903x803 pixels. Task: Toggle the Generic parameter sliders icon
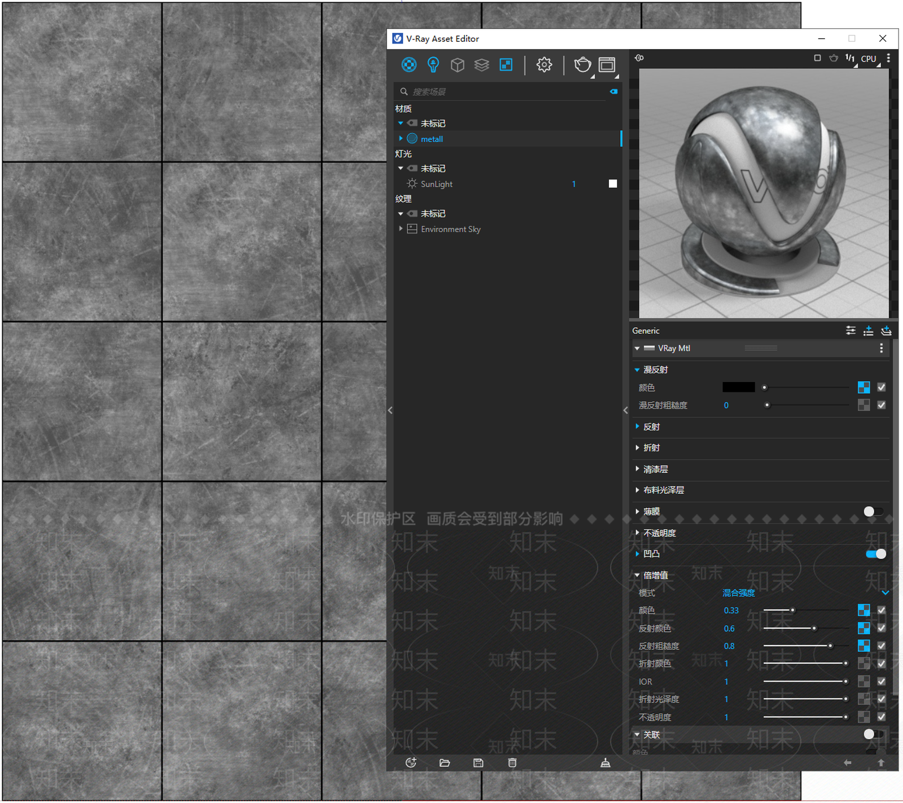[851, 331]
